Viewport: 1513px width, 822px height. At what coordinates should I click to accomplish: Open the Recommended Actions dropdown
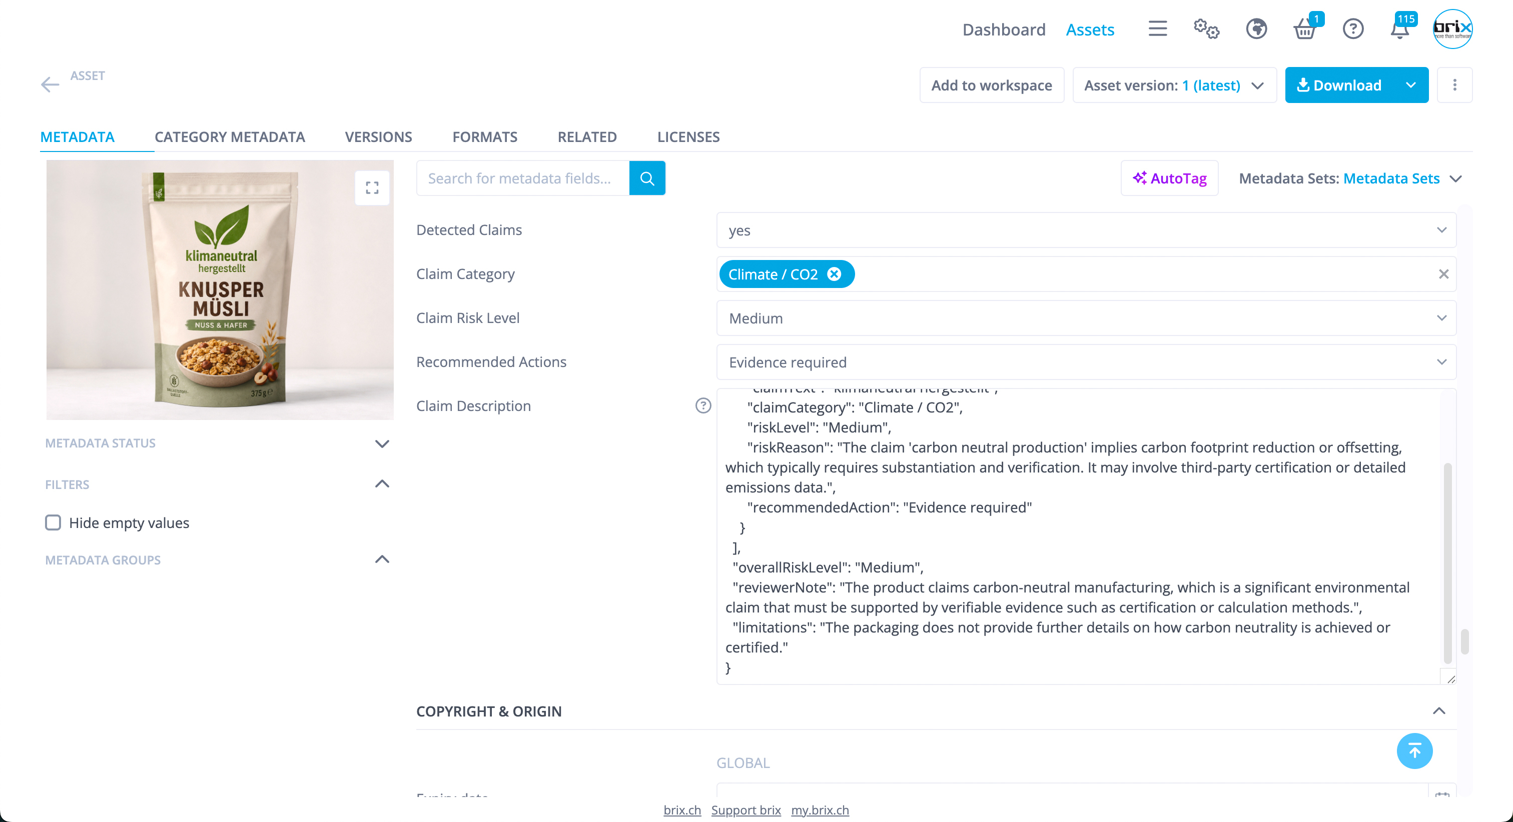pyautogui.click(x=1086, y=362)
